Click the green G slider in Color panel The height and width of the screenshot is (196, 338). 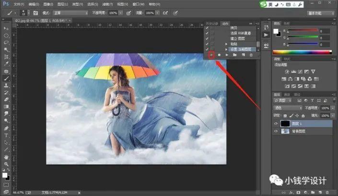[x=303, y=37]
